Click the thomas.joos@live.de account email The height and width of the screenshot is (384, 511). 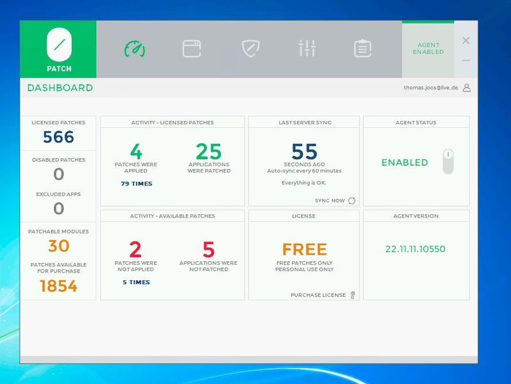430,88
